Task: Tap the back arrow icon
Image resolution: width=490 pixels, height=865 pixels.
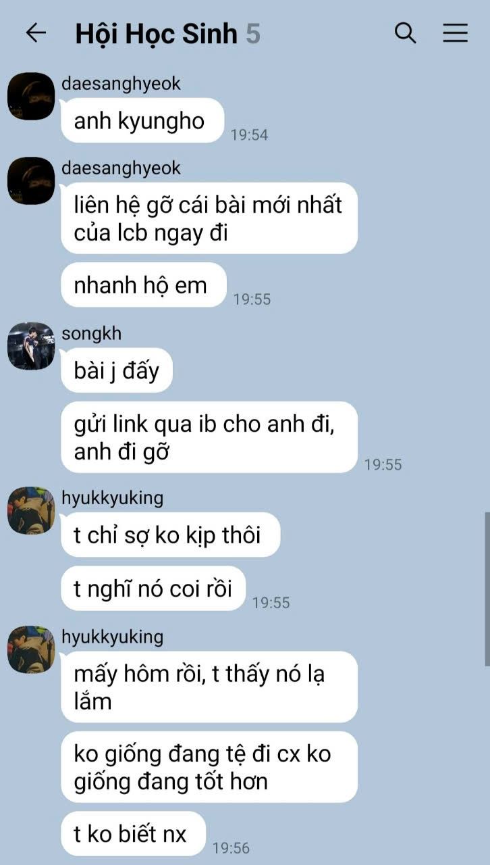Action: pyautogui.click(x=36, y=32)
